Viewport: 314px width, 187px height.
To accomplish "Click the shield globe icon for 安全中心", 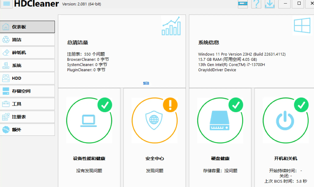I will [154, 120].
